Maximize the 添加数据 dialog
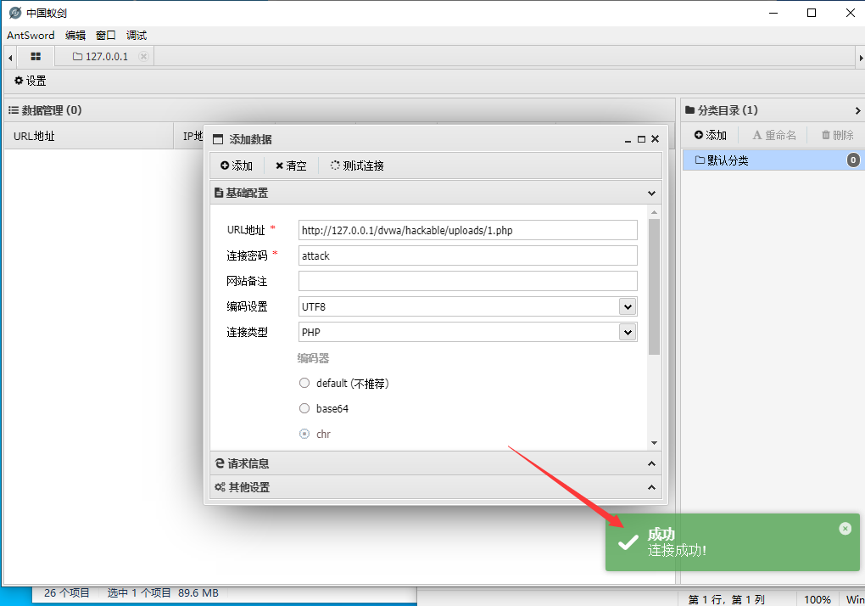865x606 pixels. click(641, 139)
